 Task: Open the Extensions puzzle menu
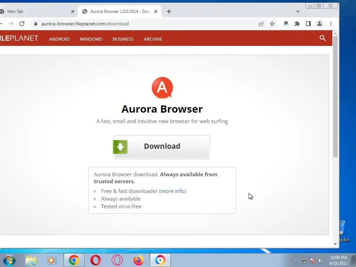click(297, 24)
